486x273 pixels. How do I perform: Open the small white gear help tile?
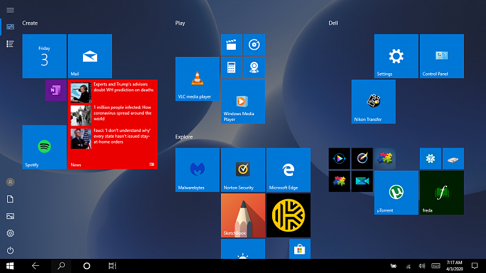(430, 158)
